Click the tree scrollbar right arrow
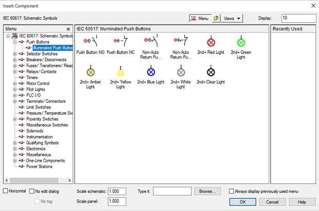This screenshot has width=319, height=211. [69, 180]
